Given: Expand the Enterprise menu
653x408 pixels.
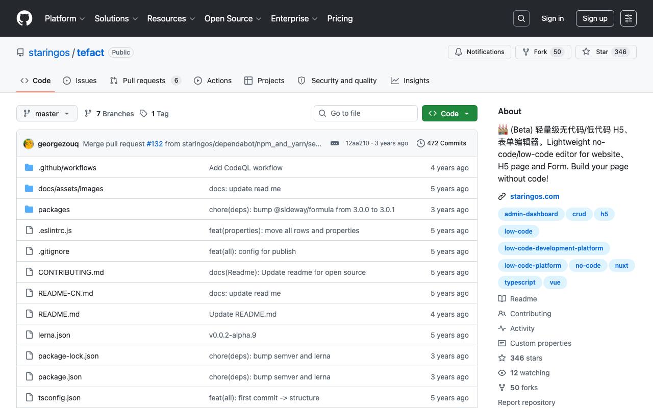Looking at the screenshot, I should point(294,18).
